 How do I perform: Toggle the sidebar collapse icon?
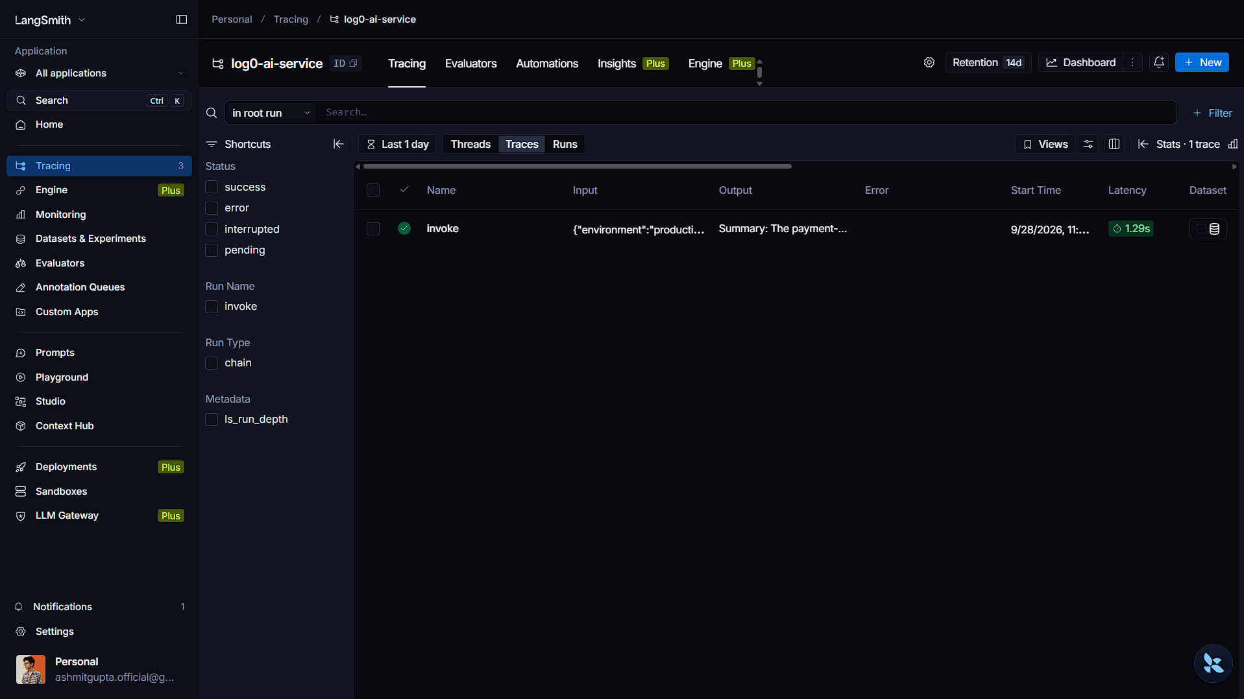pyautogui.click(x=182, y=19)
